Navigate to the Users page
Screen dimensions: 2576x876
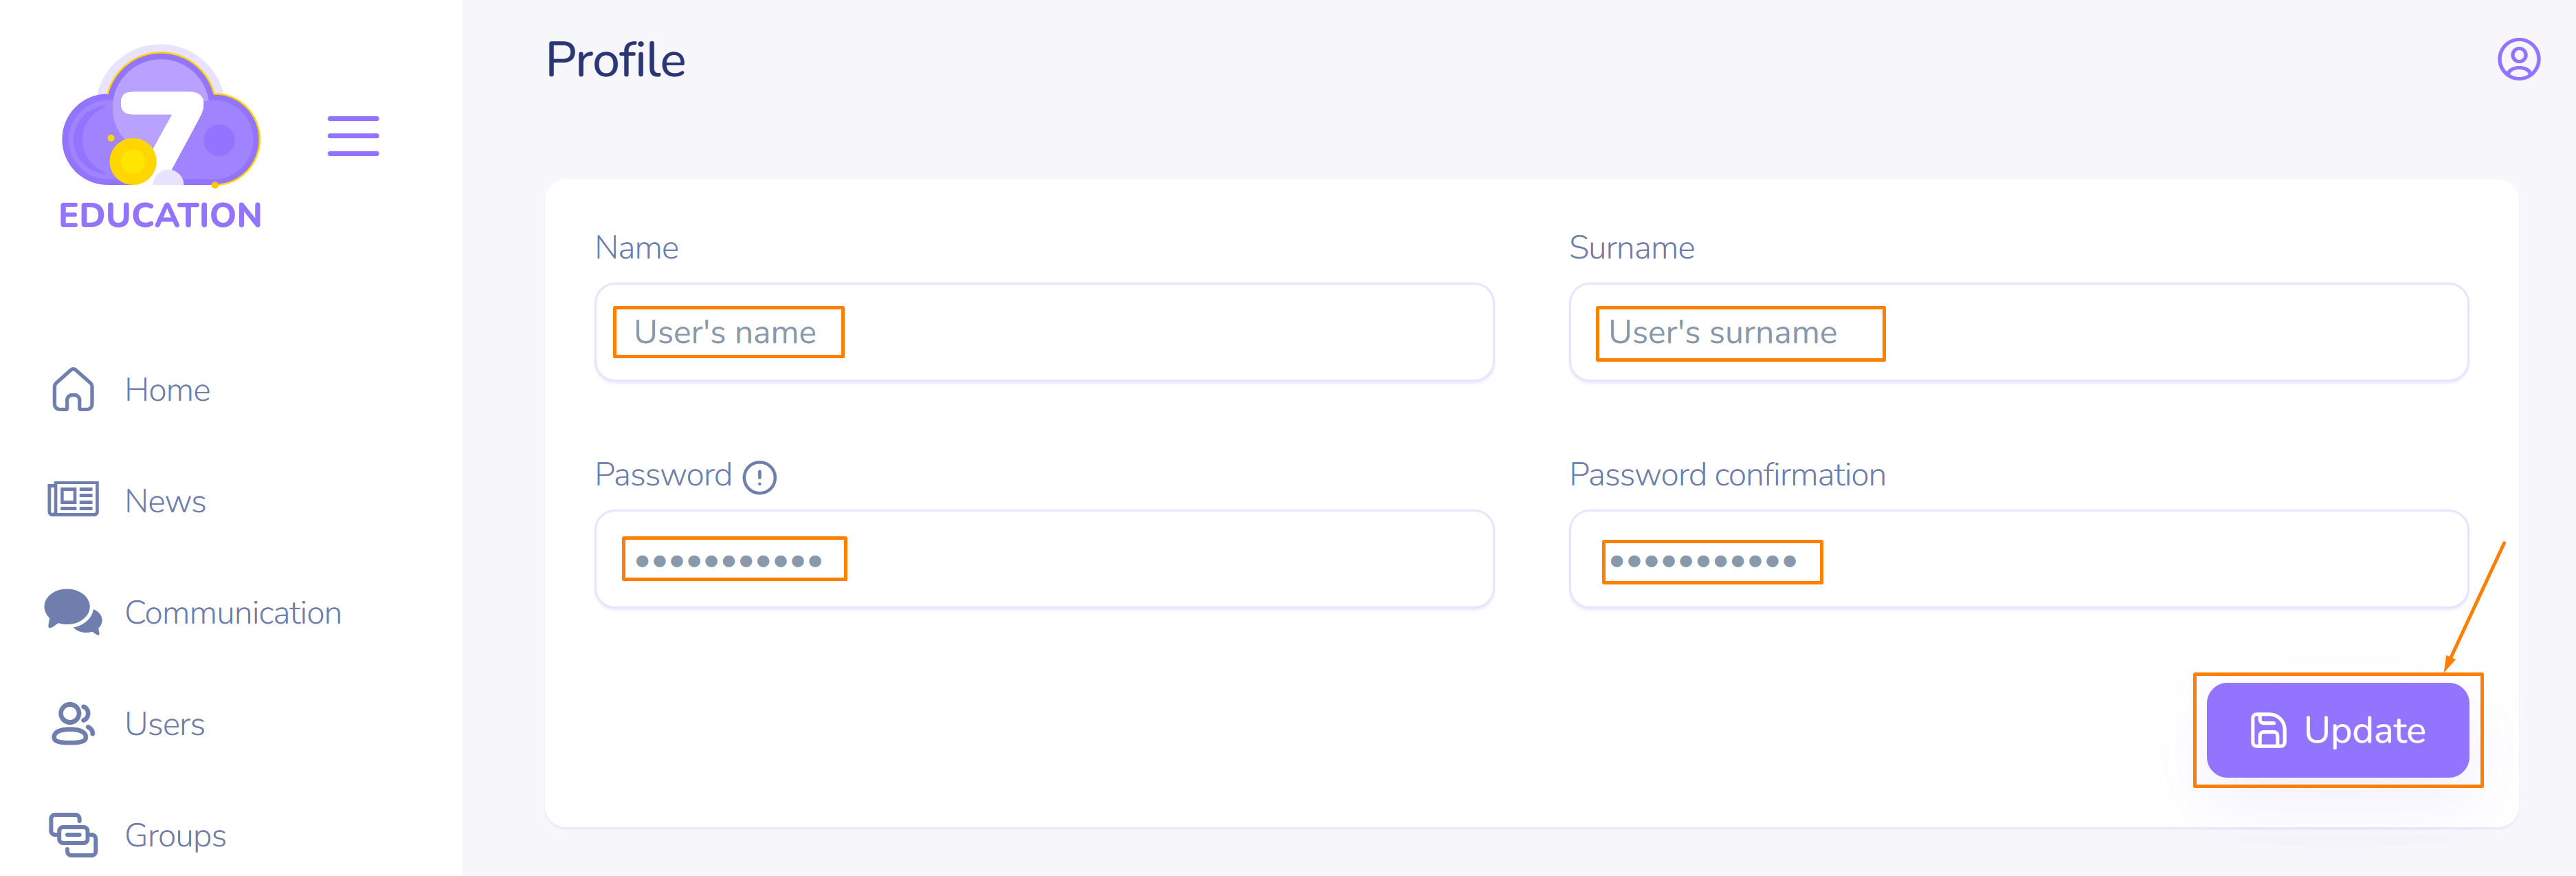coord(165,724)
